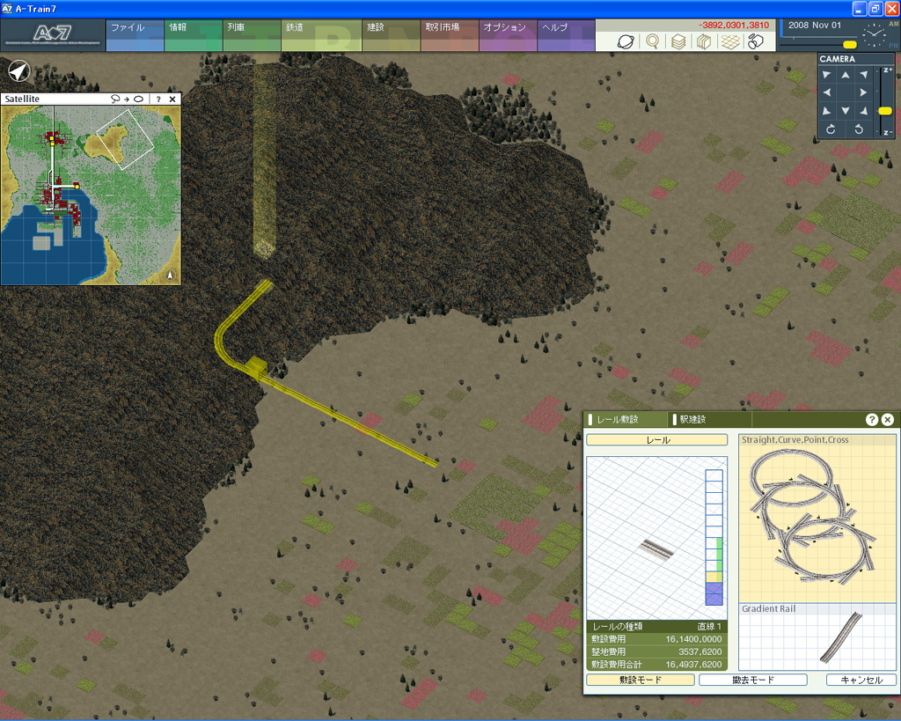The image size is (901, 721).
Task: Move camera diagonally up-right
Action: [864, 75]
